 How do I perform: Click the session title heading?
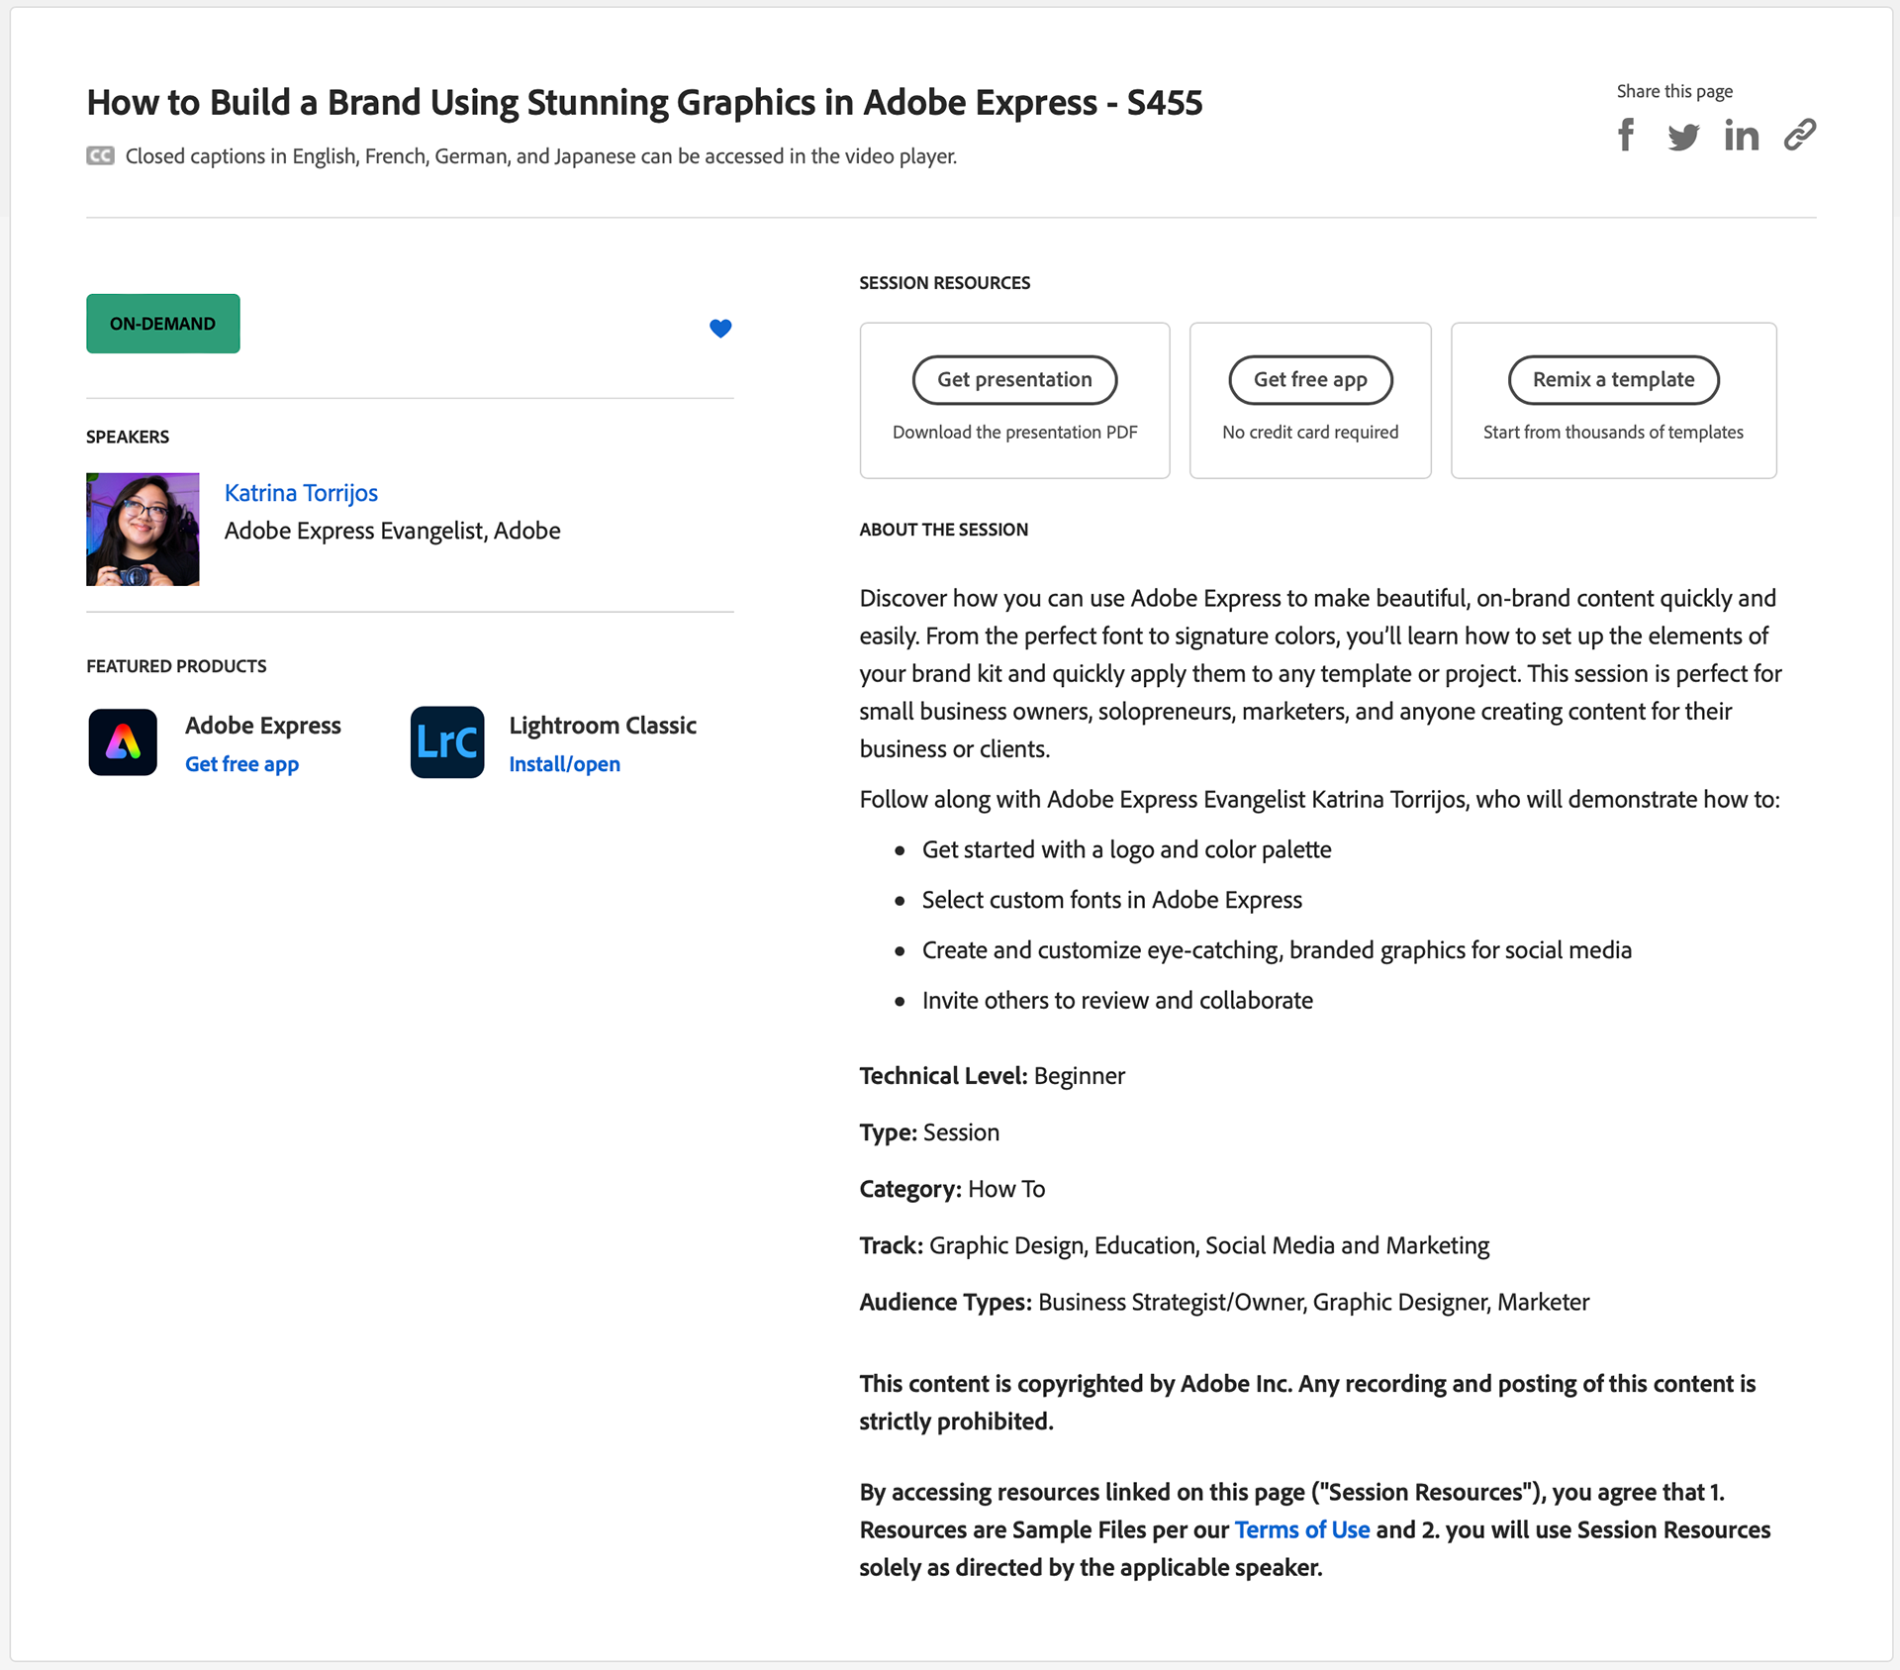[644, 103]
